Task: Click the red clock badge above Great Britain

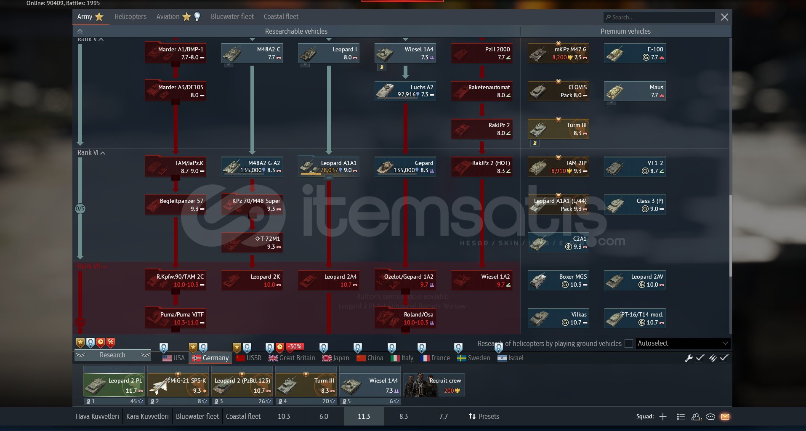Action: pos(280,348)
